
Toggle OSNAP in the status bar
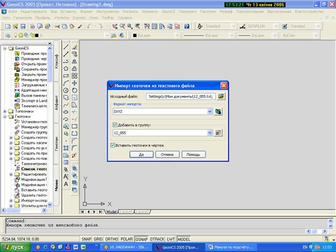[142, 239]
